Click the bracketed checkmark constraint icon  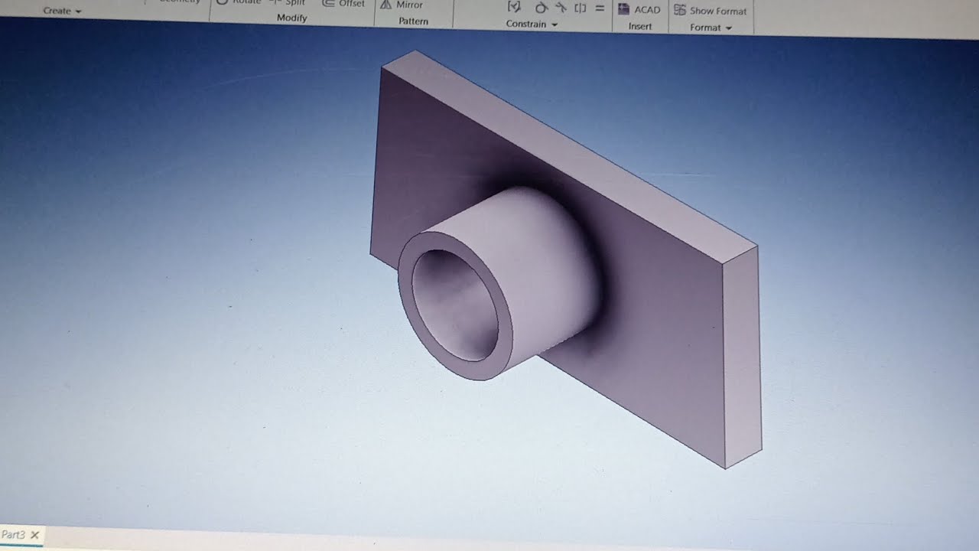[x=515, y=7]
